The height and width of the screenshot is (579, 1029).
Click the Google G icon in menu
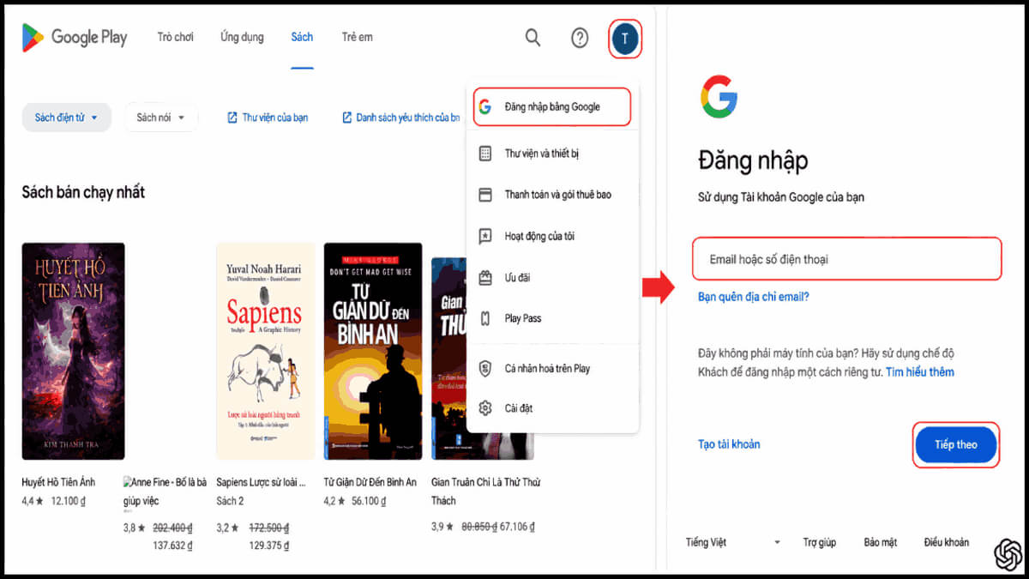[x=485, y=107]
